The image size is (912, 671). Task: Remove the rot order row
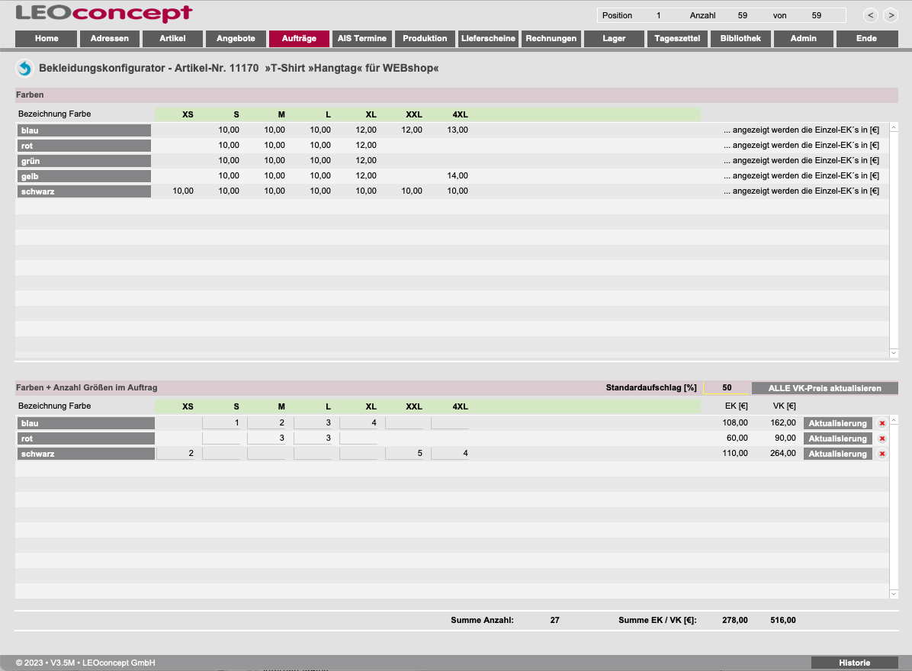coord(882,438)
